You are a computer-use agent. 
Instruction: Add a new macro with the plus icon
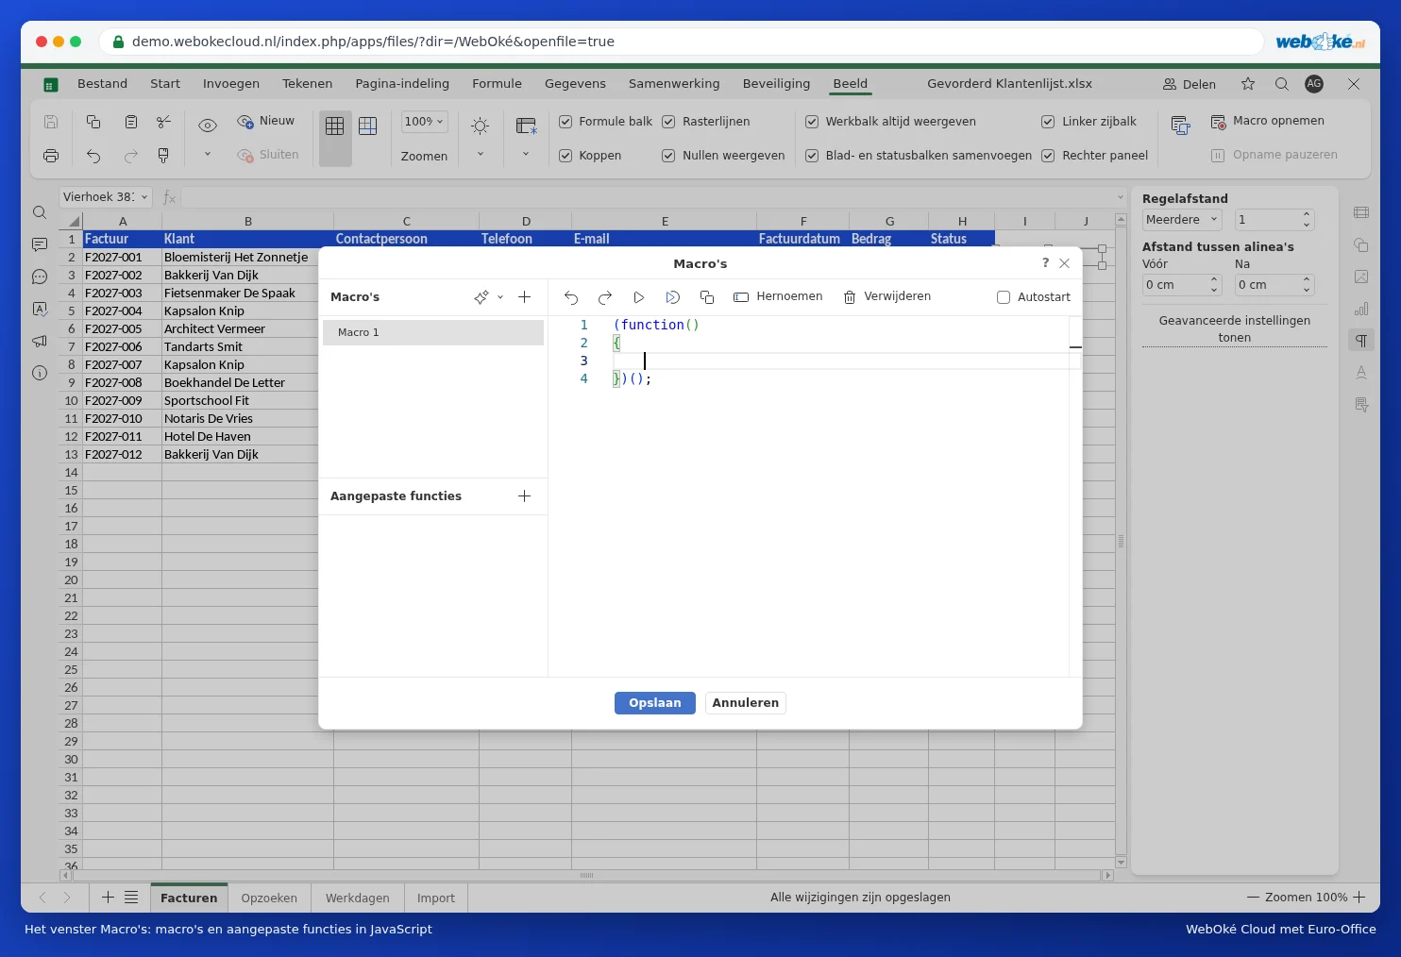525,297
